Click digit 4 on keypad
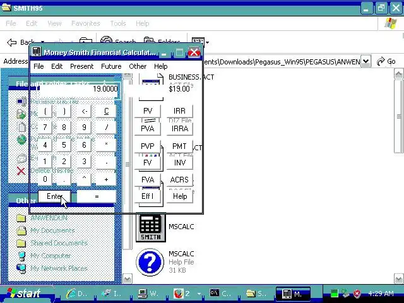This screenshot has height=303, width=404. pyautogui.click(x=45, y=145)
